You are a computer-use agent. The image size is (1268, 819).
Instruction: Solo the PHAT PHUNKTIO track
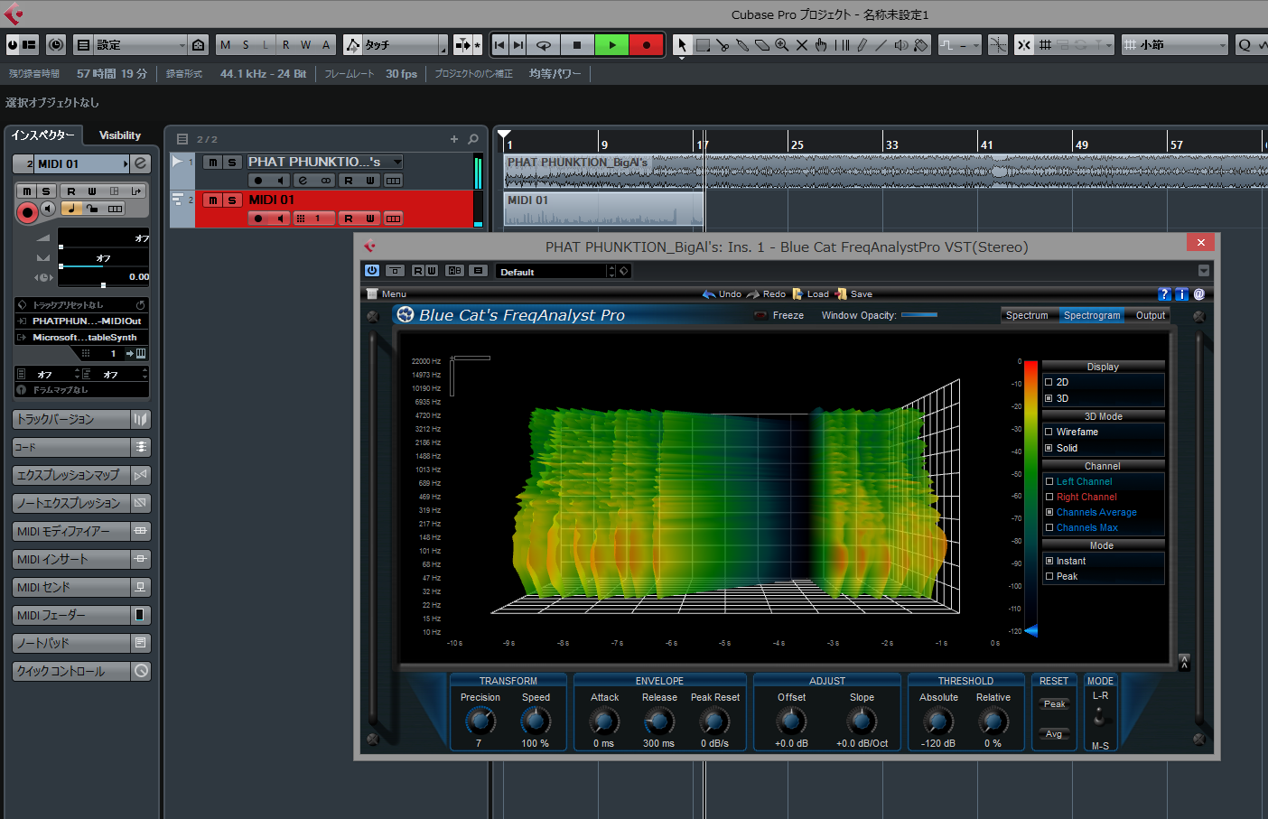[232, 163]
